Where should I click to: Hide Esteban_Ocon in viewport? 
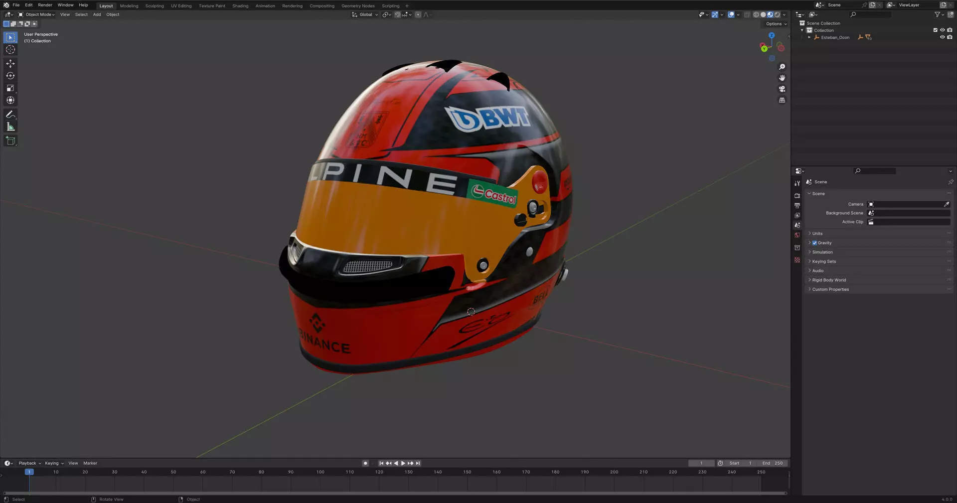coord(942,37)
